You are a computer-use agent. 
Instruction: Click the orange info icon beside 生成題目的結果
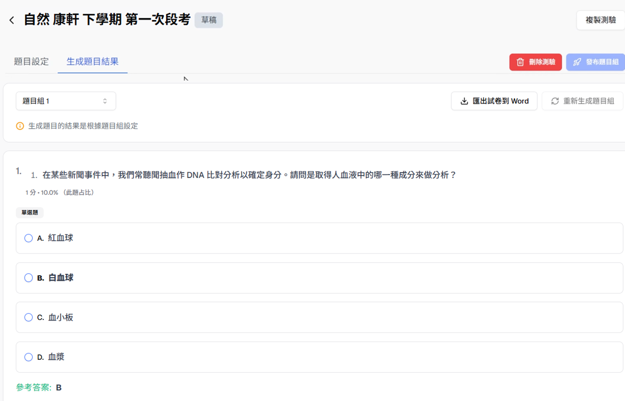[x=20, y=126]
